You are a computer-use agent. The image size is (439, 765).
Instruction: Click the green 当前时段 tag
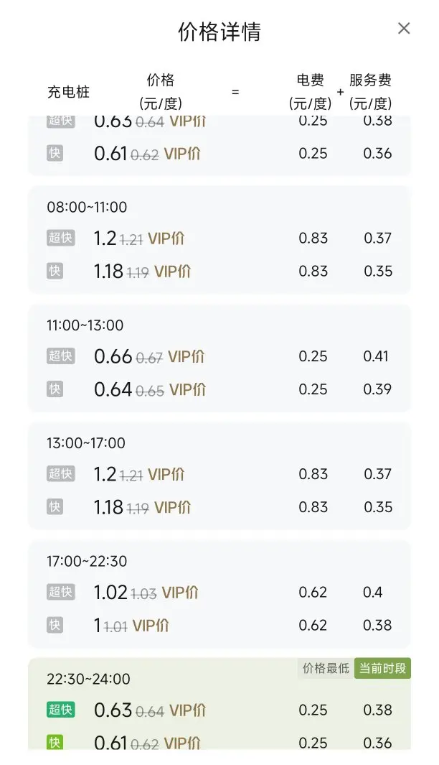tap(382, 669)
